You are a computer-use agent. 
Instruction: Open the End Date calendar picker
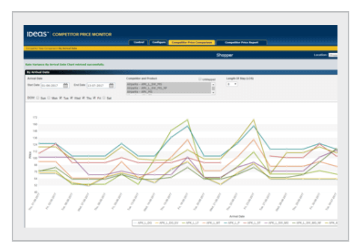coord(110,86)
